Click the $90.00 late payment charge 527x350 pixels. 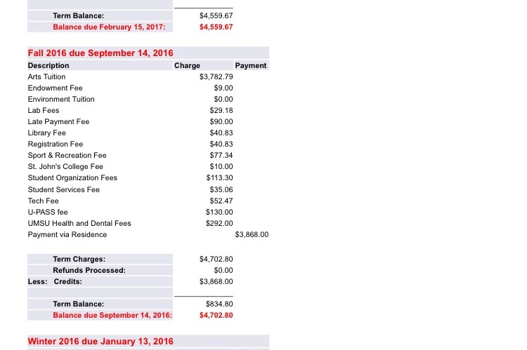pos(221,121)
